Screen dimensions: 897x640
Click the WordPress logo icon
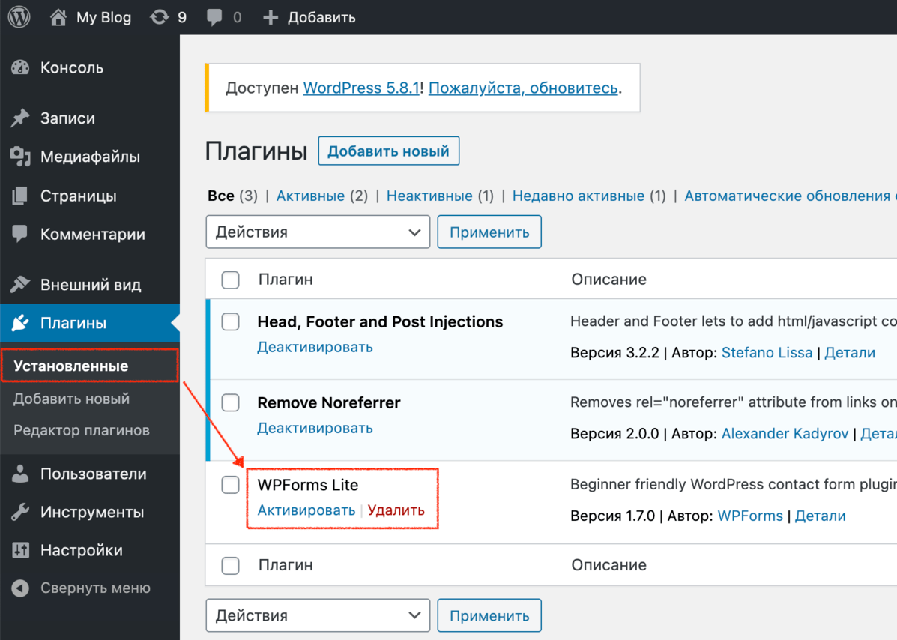(x=19, y=17)
